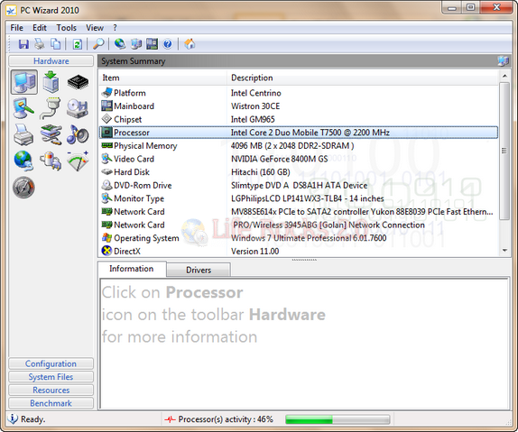Click the toolbar icon at System Summary header right
The height and width of the screenshot is (432, 518).
coord(503,61)
